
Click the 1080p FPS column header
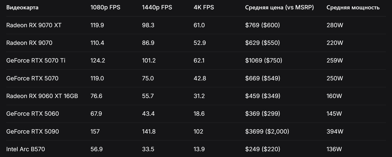point(105,7)
